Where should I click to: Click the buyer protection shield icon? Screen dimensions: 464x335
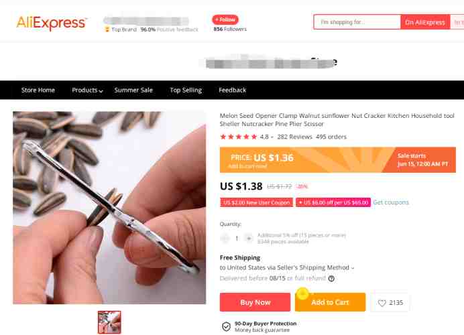click(x=227, y=326)
